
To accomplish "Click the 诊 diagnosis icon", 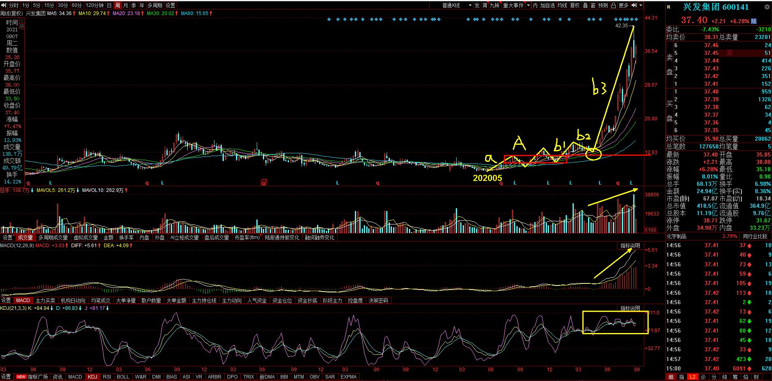I will (x=703, y=377).
